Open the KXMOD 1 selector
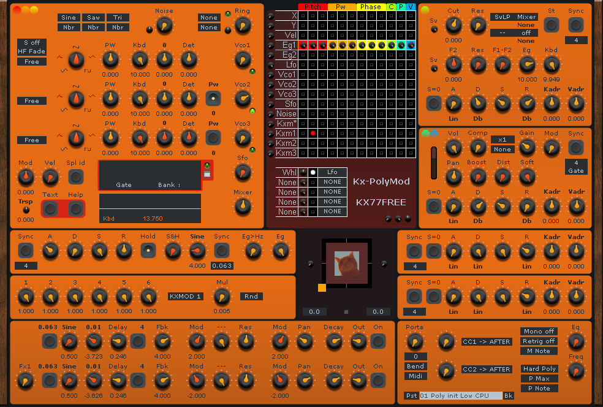603x407 pixels. pyautogui.click(x=185, y=297)
